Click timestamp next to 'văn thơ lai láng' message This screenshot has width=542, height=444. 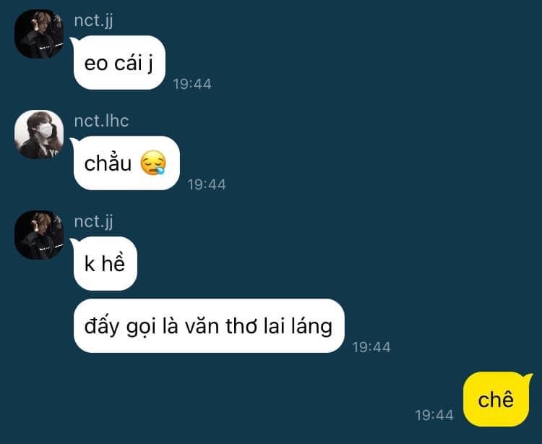(371, 347)
